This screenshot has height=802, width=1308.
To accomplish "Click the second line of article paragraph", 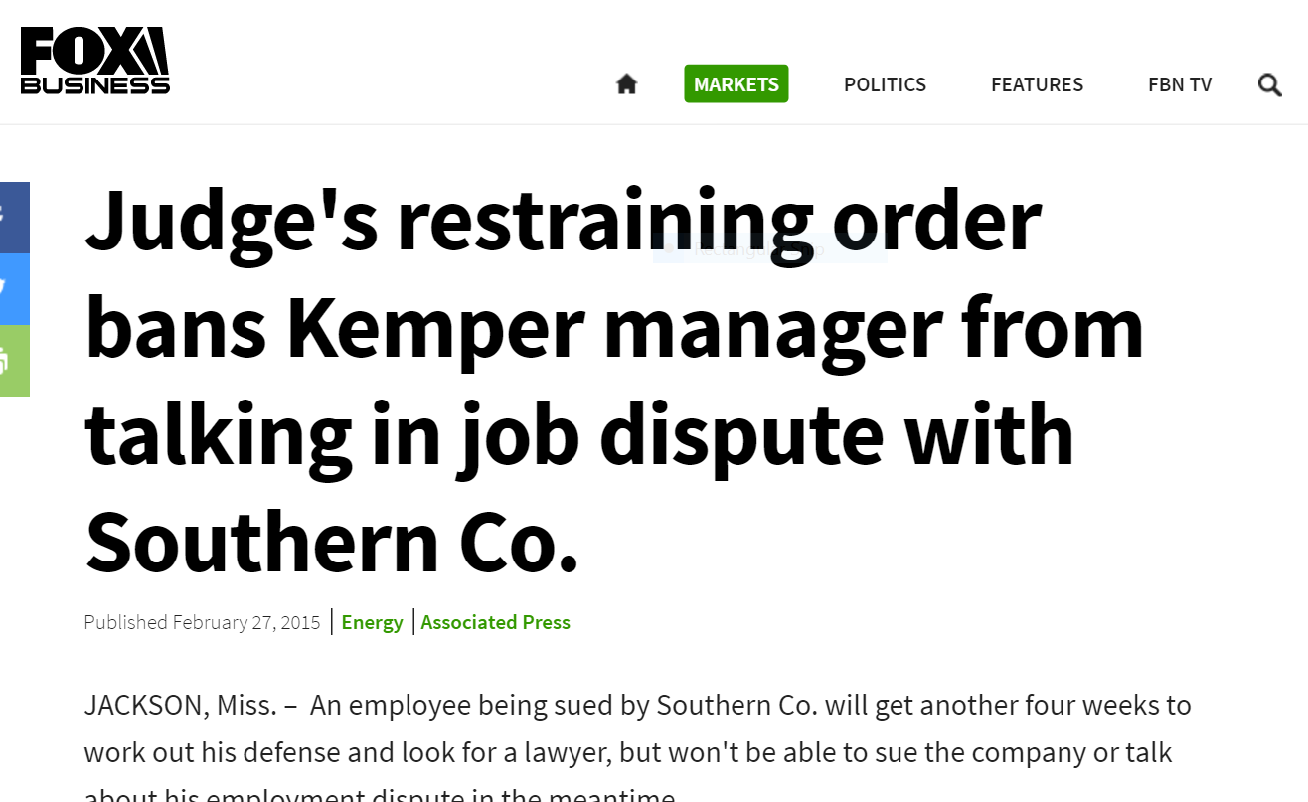I will tap(628, 752).
